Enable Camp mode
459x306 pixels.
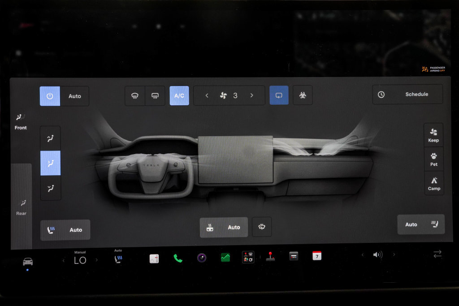click(434, 183)
